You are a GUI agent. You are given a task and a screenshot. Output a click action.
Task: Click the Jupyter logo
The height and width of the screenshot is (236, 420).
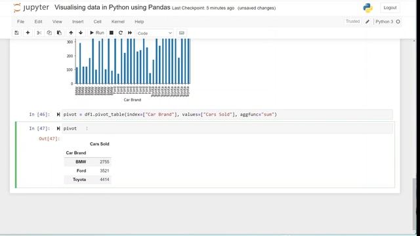[x=31, y=8]
